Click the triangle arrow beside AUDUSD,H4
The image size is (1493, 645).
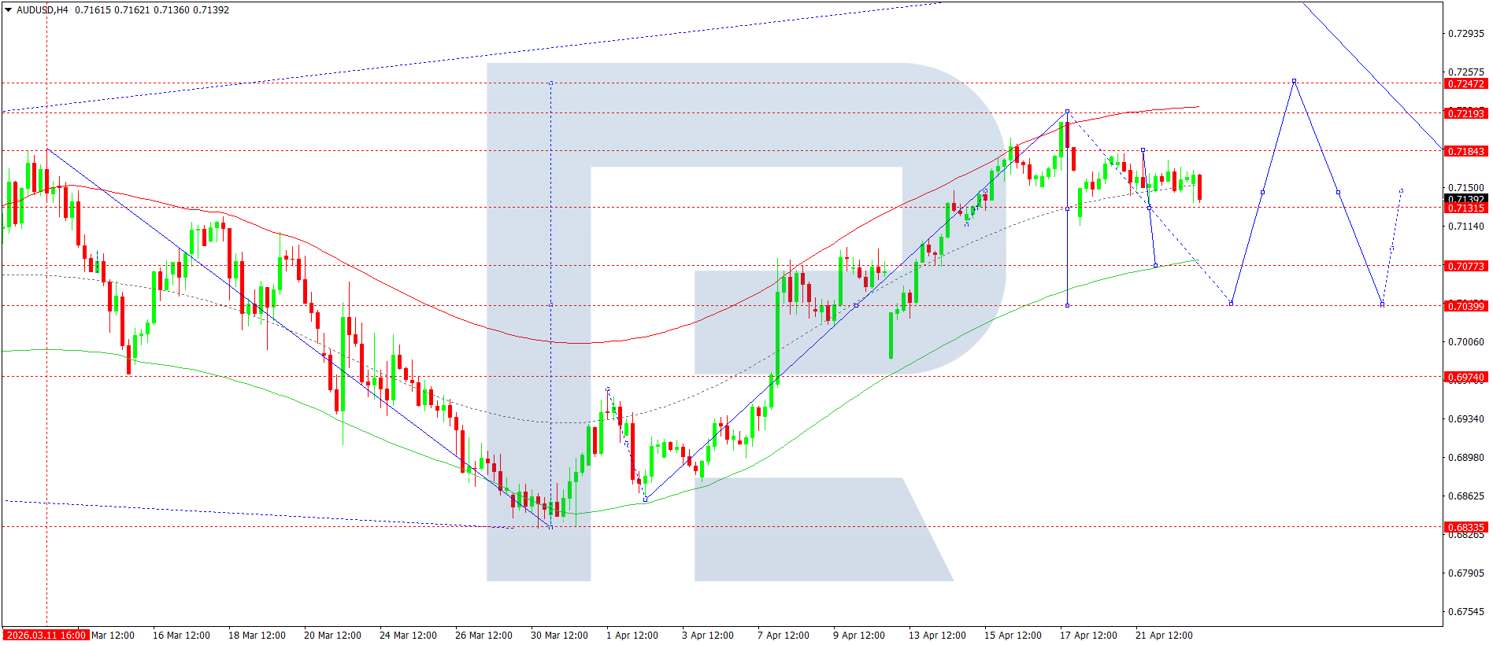click(9, 10)
